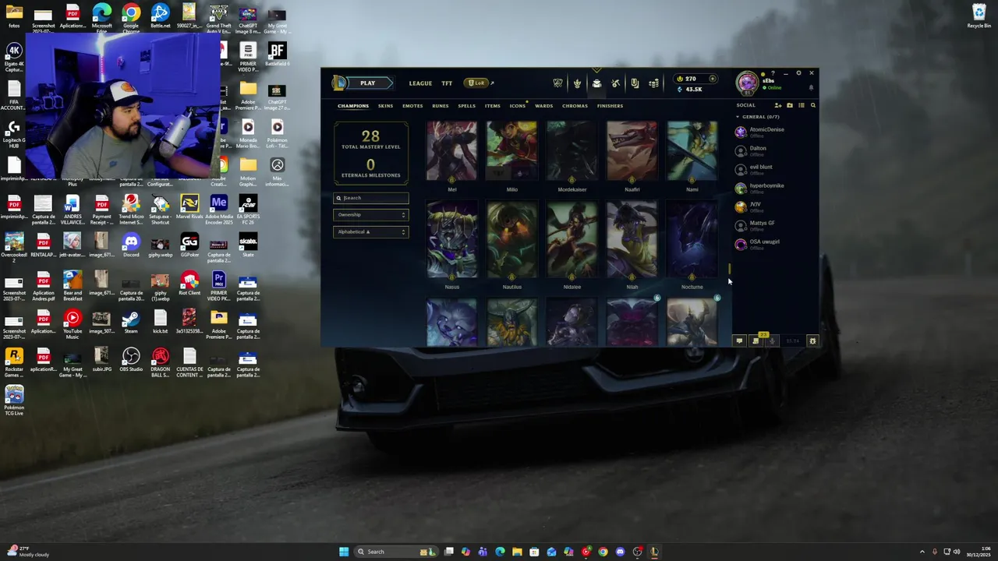Select LEAGUE in the top navigation

(420, 83)
